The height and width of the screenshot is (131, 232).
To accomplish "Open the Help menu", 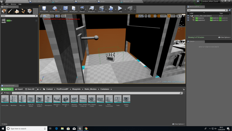I will click(x=20, y=4).
